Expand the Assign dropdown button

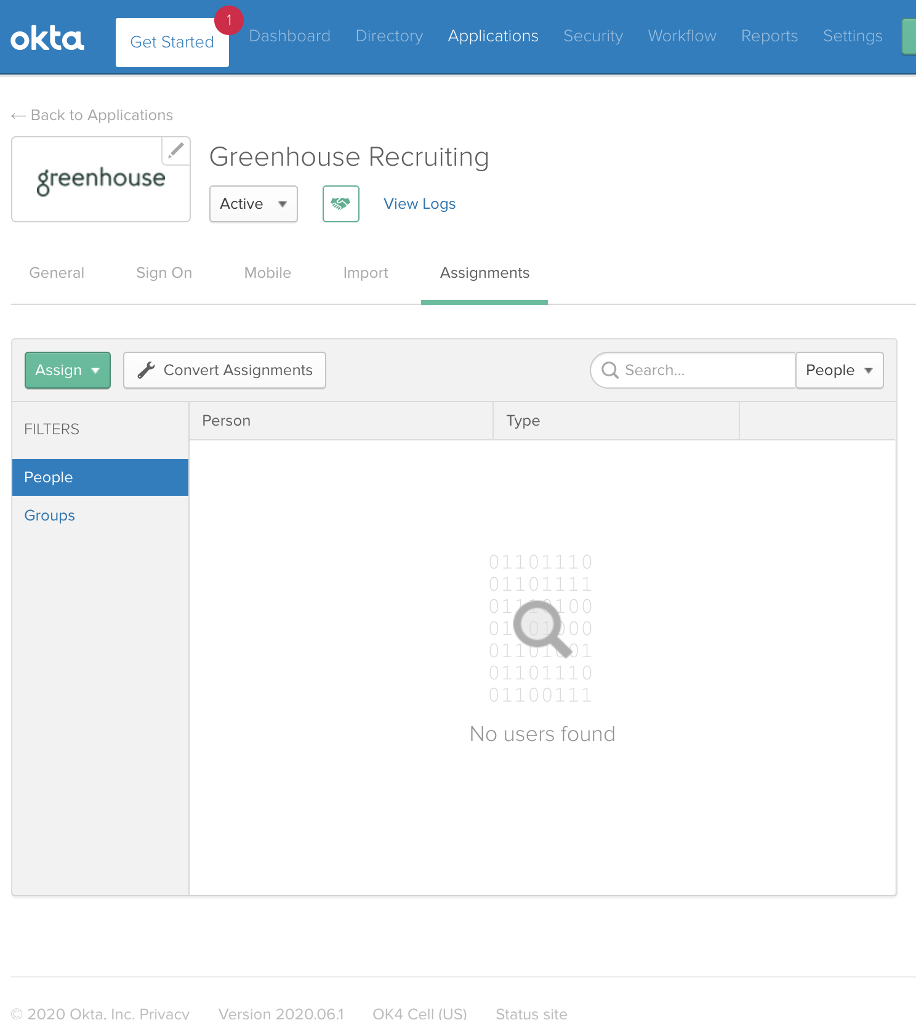[x=68, y=370]
